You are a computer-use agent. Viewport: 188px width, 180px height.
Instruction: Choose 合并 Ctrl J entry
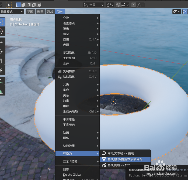78,63
